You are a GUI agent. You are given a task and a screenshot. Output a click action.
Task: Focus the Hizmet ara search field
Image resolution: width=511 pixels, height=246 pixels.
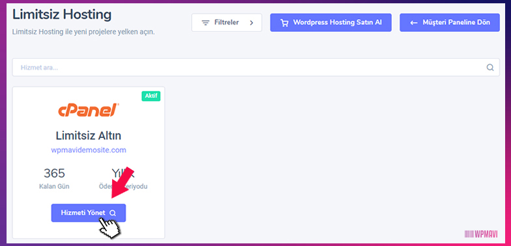(255, 68)
